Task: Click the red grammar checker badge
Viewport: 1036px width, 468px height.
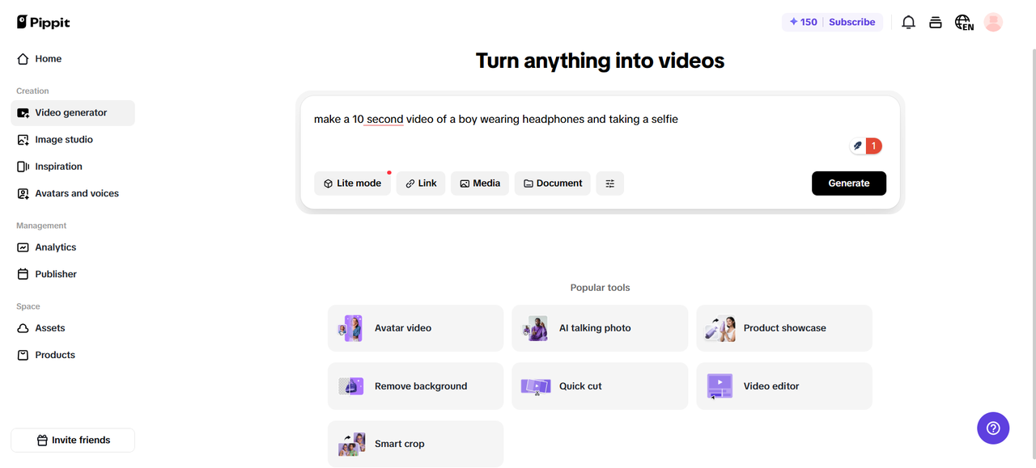Action: point(873,146)
